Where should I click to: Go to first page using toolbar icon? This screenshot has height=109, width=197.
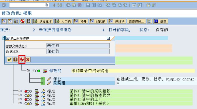pos(108,5)
